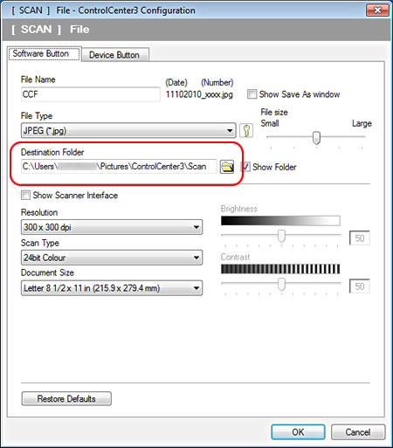The width and height of the screenshot is (393, 448).
Task: Select the Software Button tab
Action: (x=45, y=54)
